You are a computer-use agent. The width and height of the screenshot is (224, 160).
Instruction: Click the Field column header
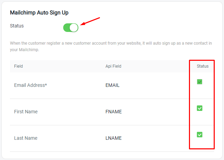click(19, 66)
